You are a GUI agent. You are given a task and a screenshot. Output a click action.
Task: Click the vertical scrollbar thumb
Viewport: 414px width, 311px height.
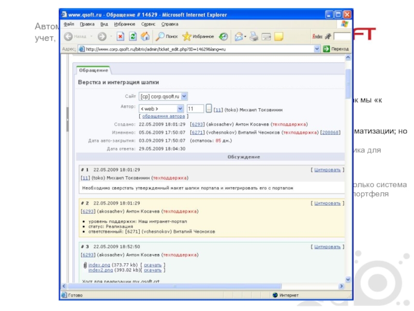pyautogui.click(x=348, y=84)
